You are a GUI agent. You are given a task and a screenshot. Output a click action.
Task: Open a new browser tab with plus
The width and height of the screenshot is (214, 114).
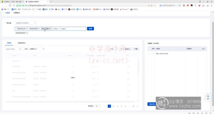[51, 2]
